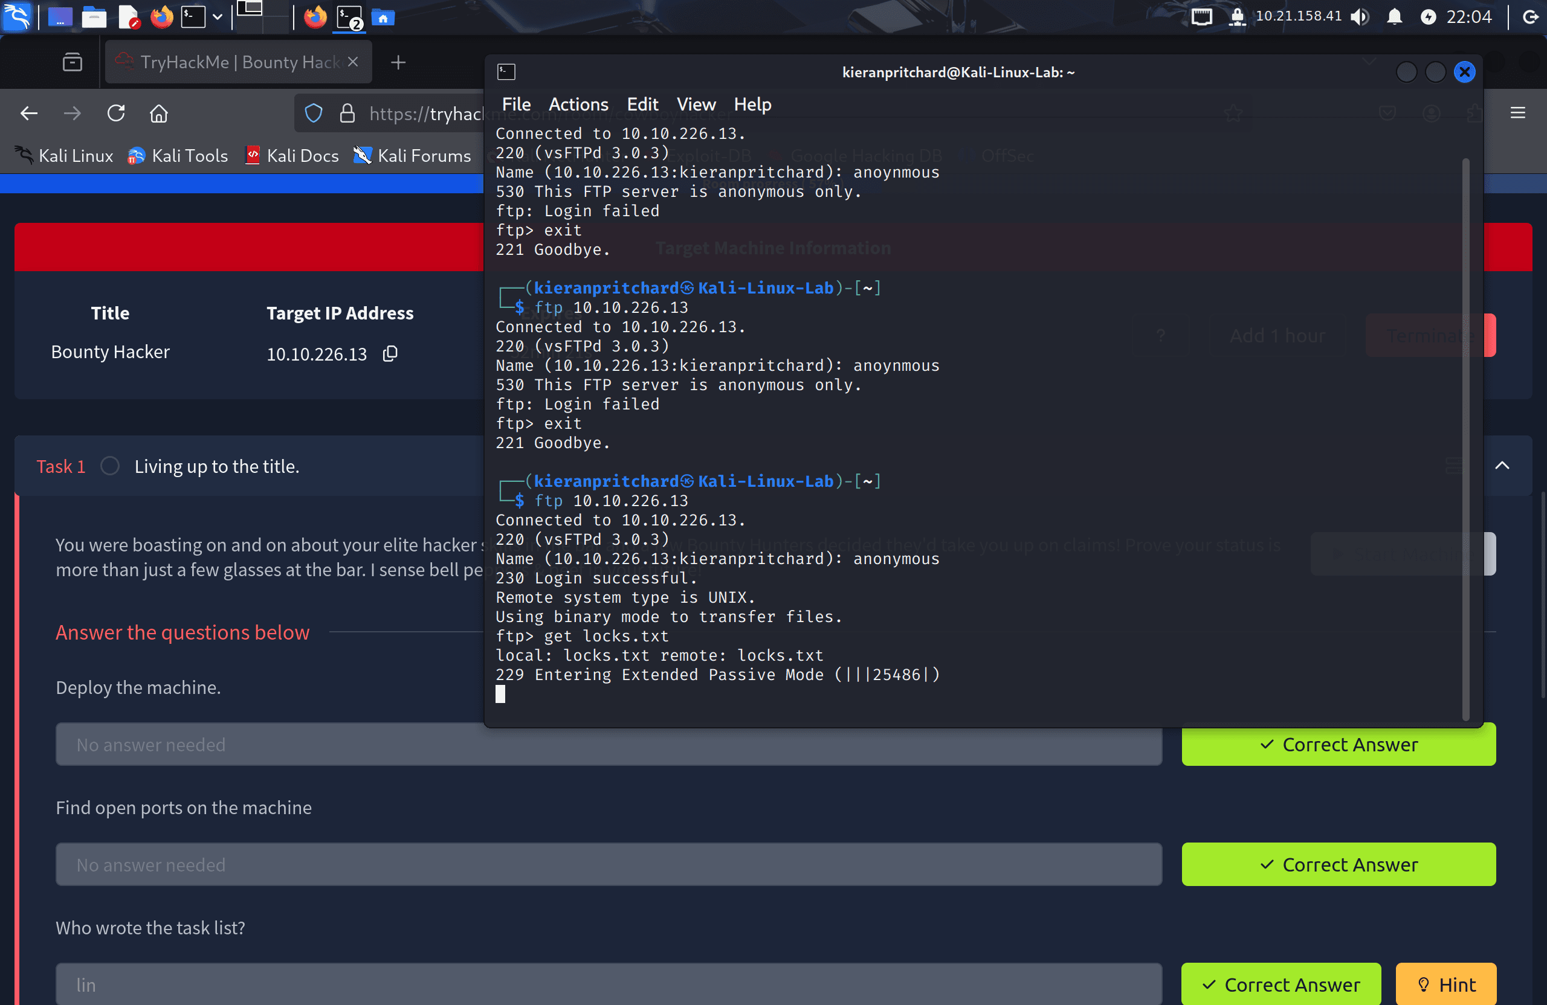Click the VPN lock network icon
The height and width of the screenshot is (1005, 1547).
(x=1237, y=17)
